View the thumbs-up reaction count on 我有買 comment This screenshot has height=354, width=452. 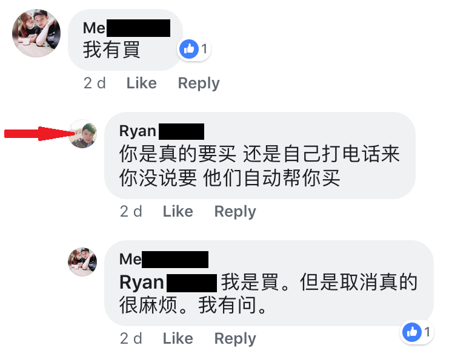click(x=194, y=49)
